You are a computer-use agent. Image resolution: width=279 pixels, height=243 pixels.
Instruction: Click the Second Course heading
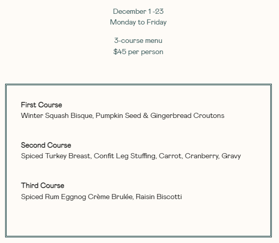[46, 145]
